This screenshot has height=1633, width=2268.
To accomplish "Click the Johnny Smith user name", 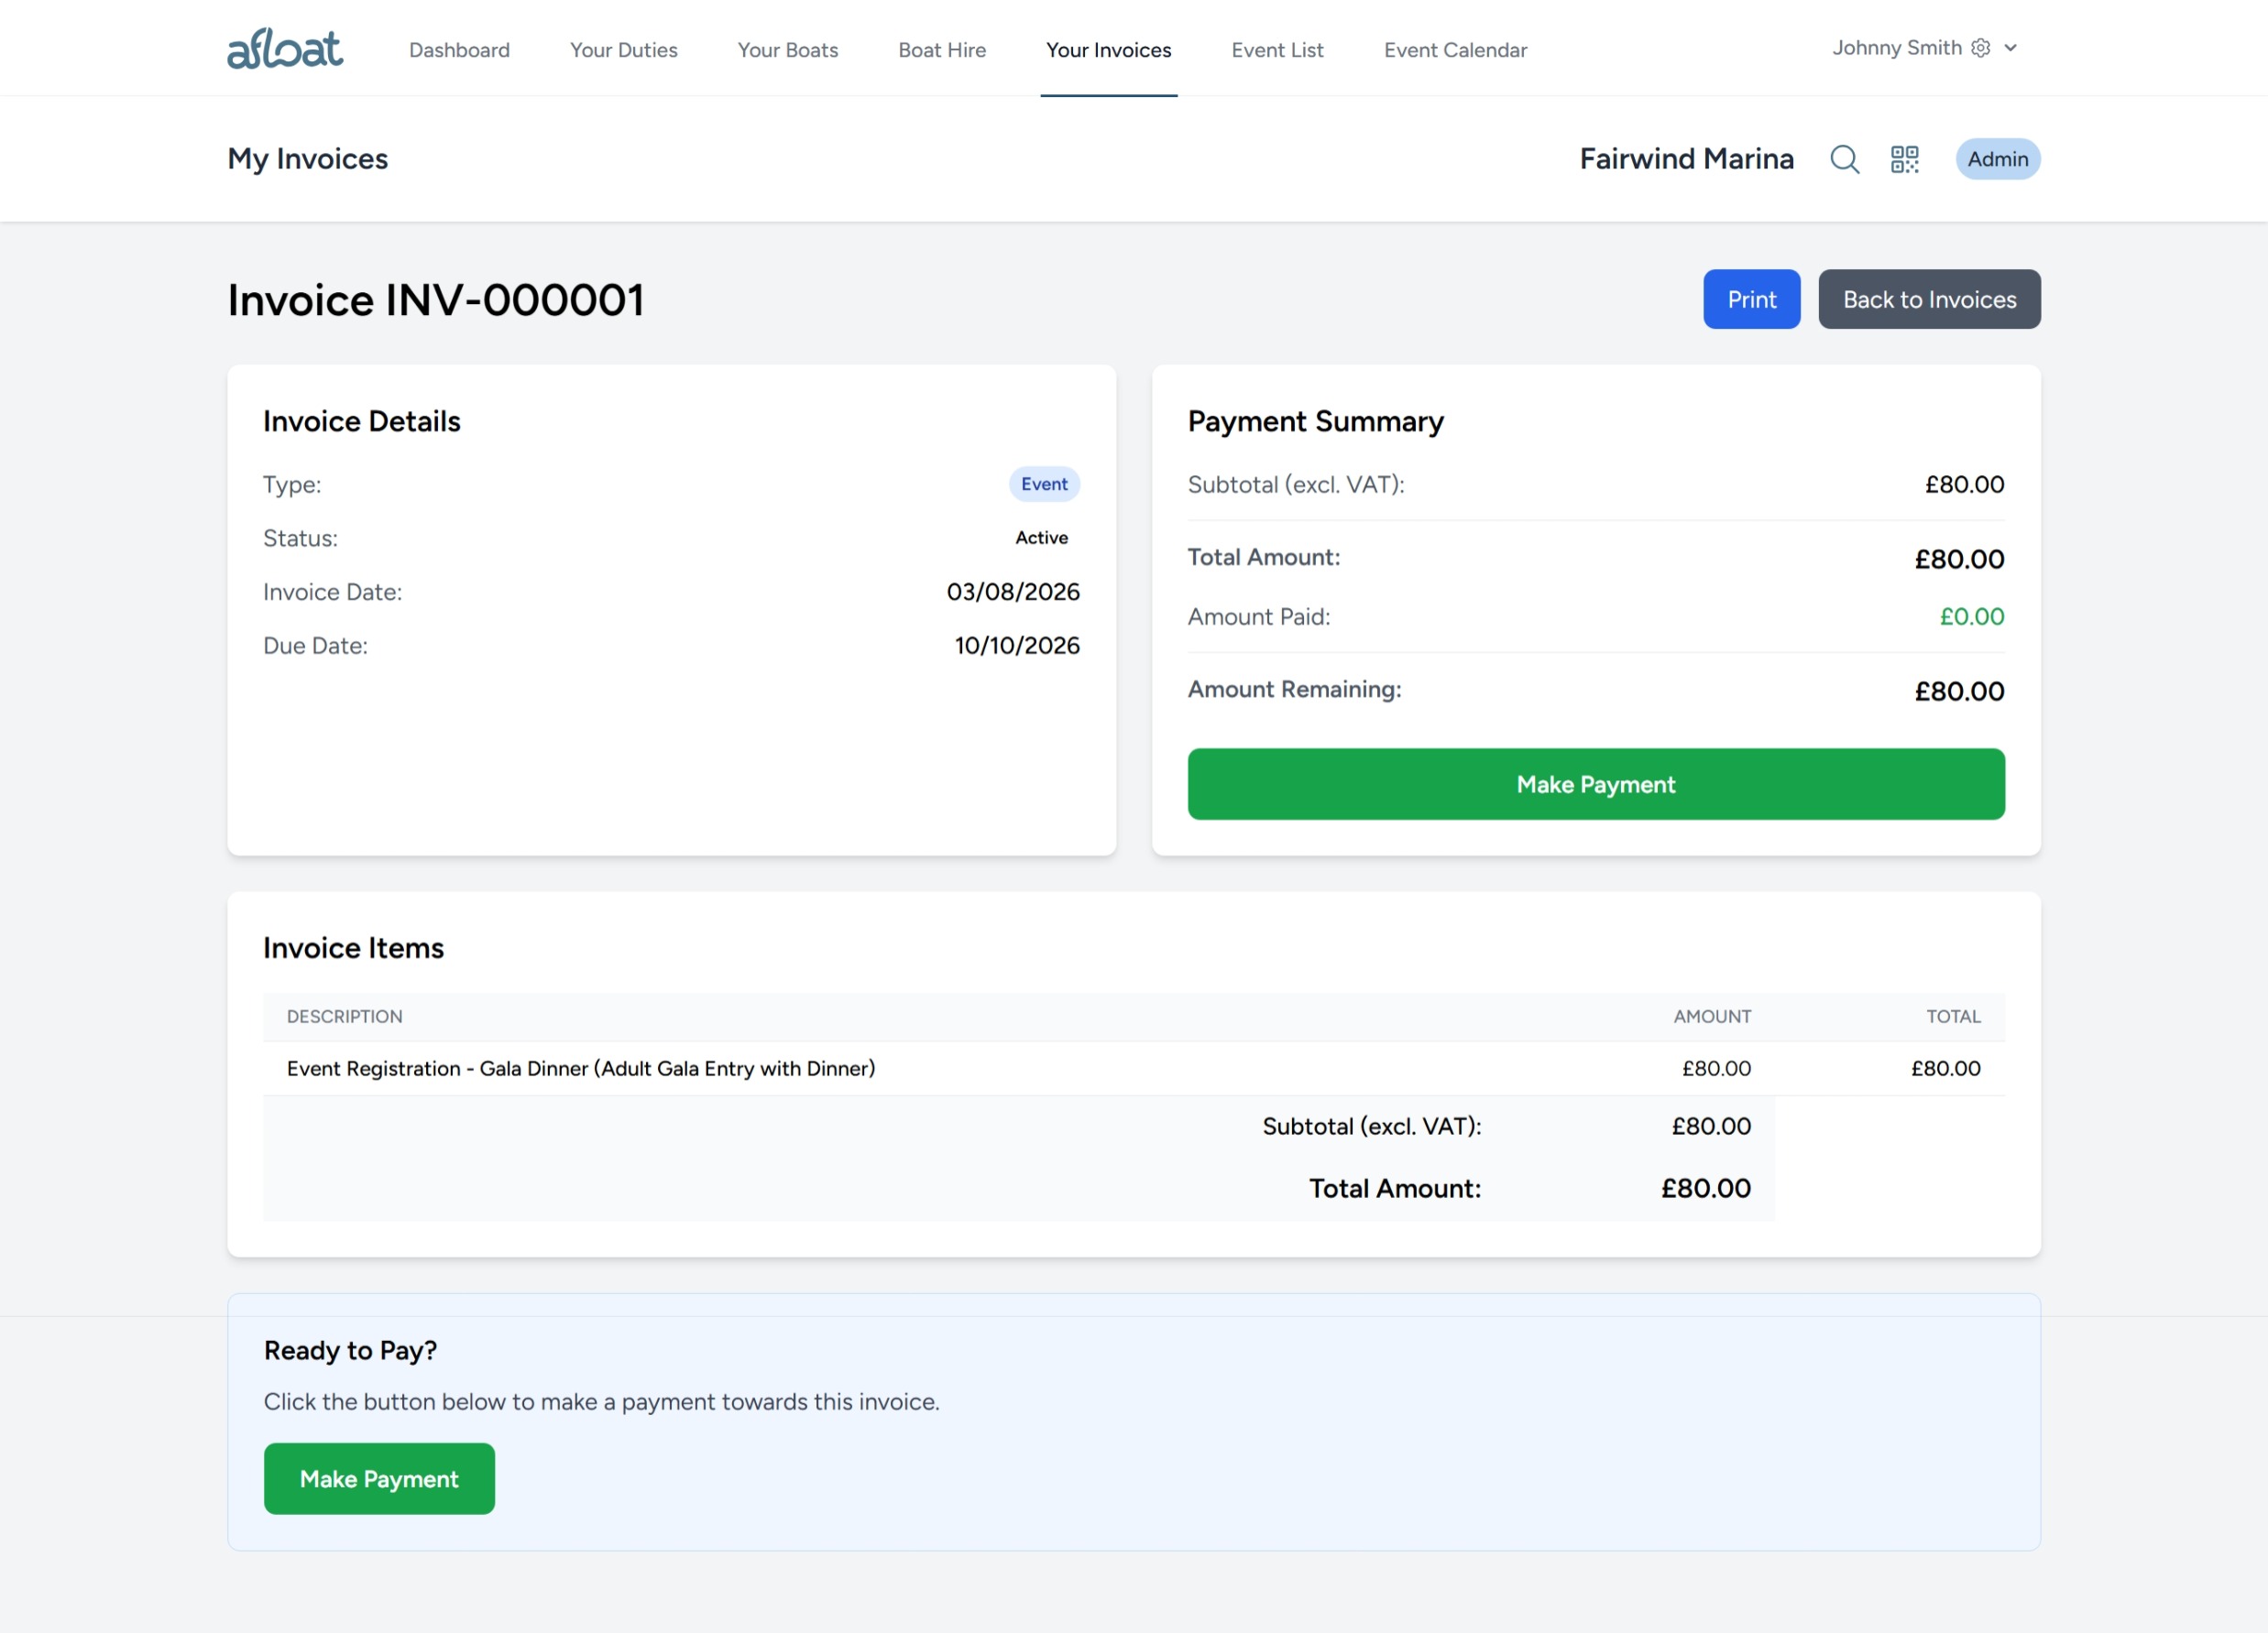I will tap(1896, 48).
